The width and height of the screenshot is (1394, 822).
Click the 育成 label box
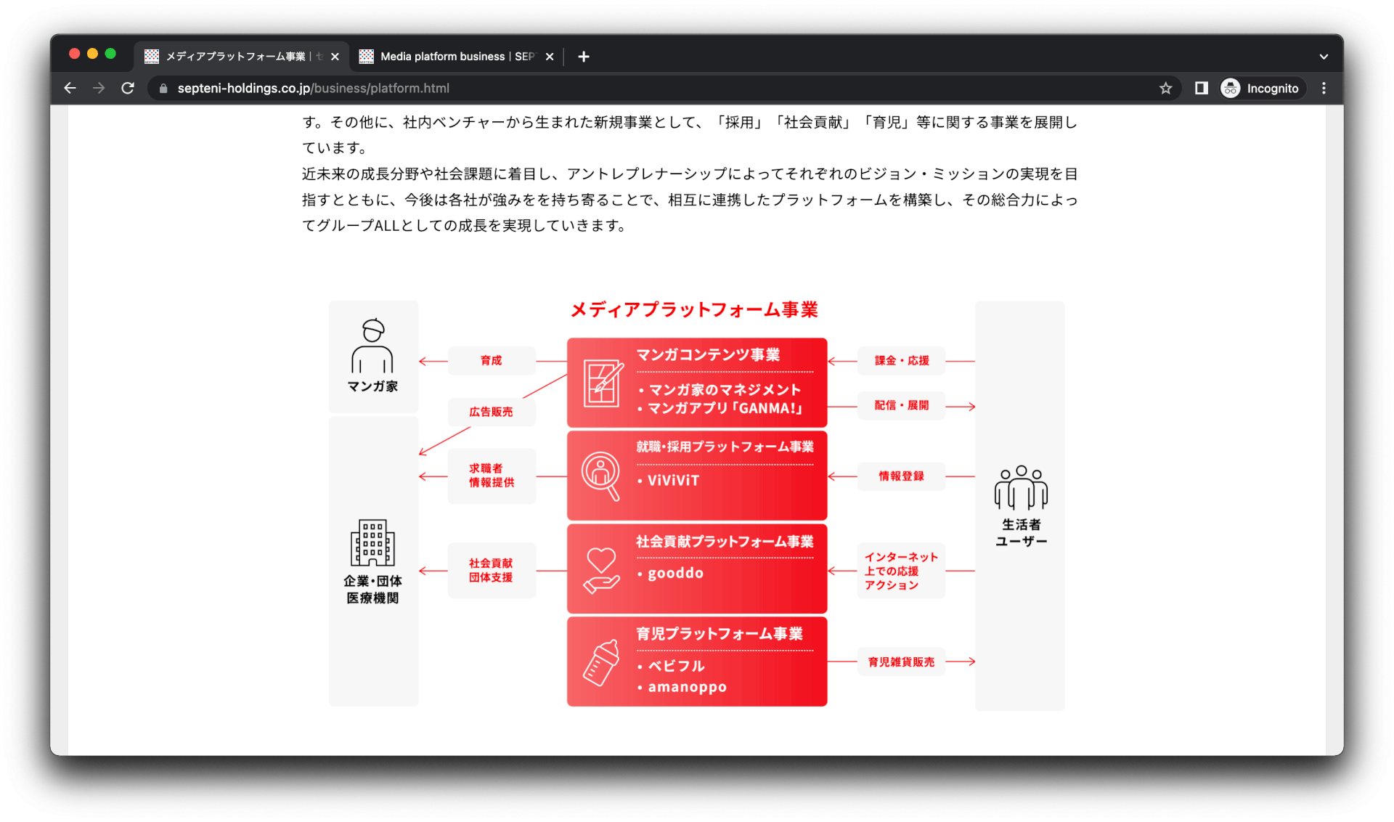(492, 360)
